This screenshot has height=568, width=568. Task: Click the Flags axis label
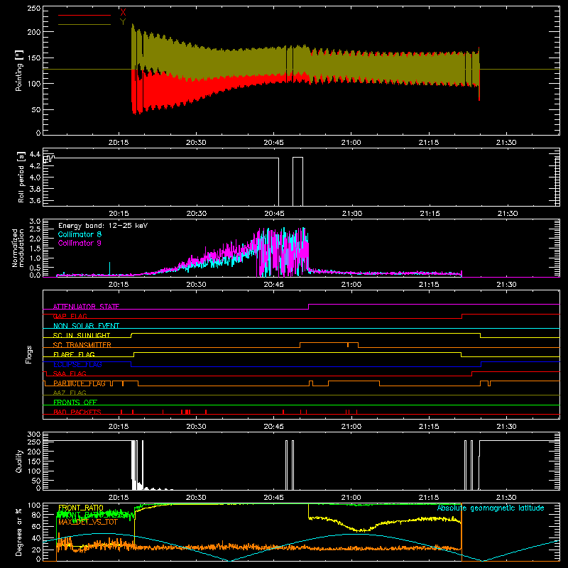tap(28, 354)
